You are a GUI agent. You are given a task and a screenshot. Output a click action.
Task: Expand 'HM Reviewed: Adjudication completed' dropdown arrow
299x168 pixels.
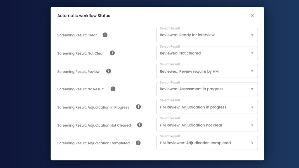252,143
